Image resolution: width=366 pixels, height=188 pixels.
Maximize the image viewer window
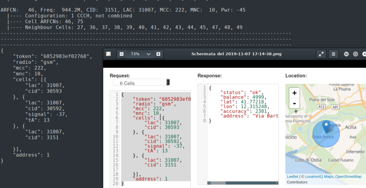pyautogui.click(x=356, y=54)
